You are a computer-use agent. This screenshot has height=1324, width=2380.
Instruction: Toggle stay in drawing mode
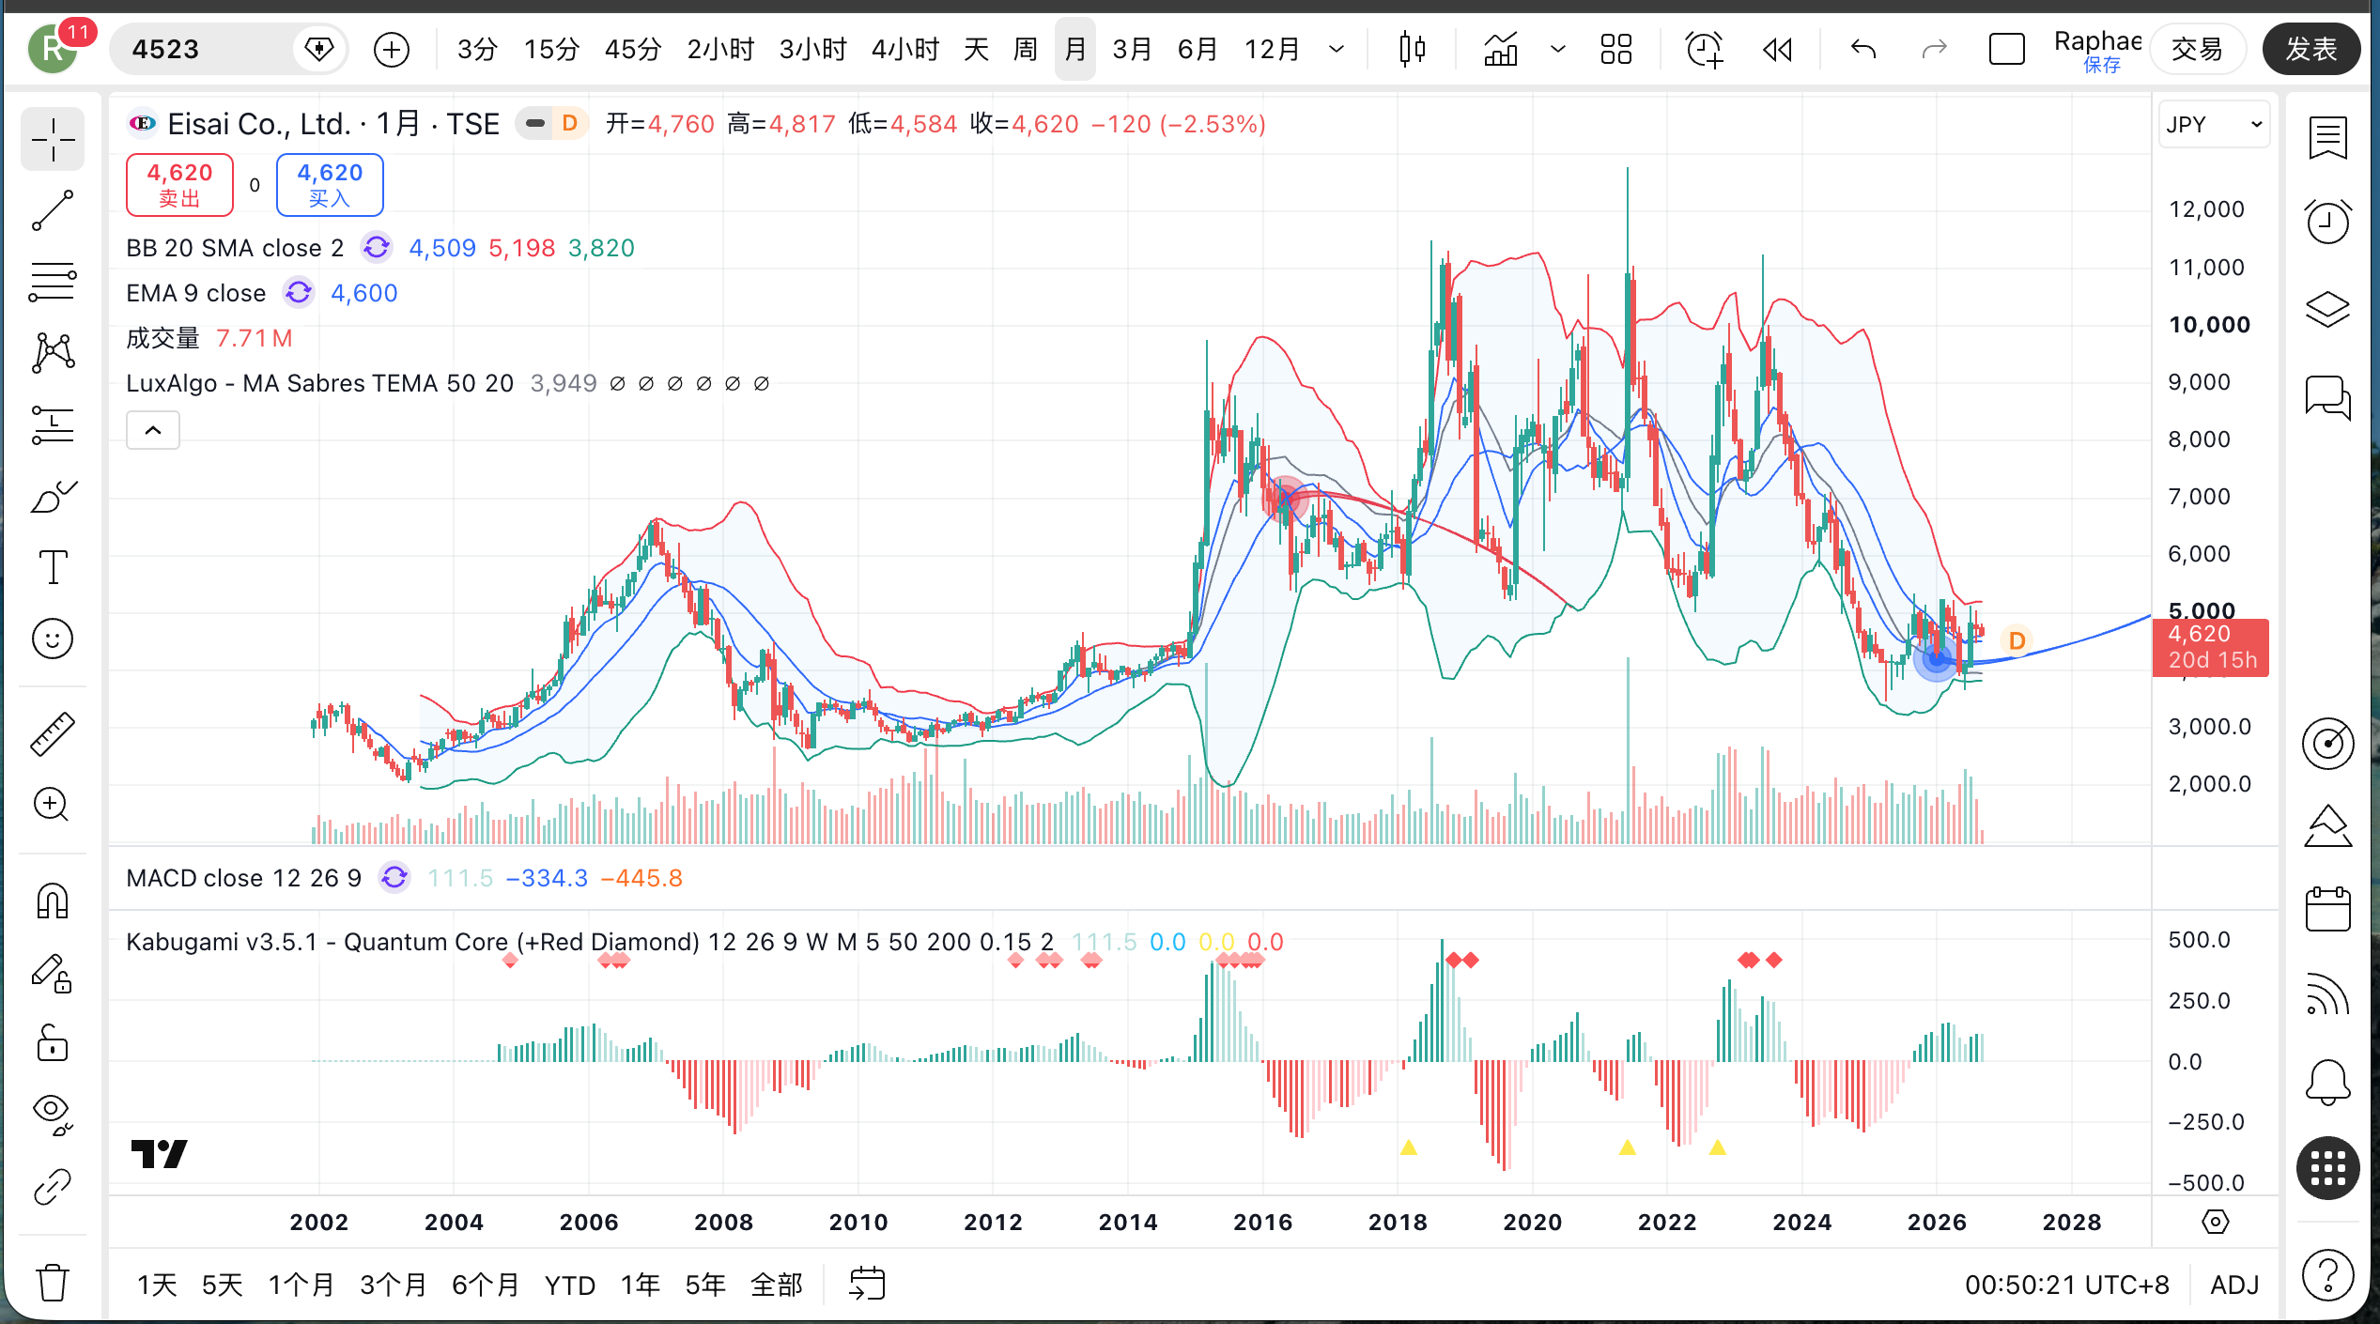coord(53,974)
